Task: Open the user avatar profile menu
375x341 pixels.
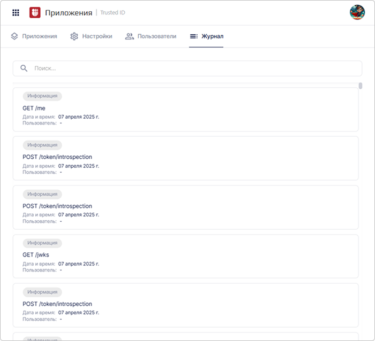Action: coord(357,12)
